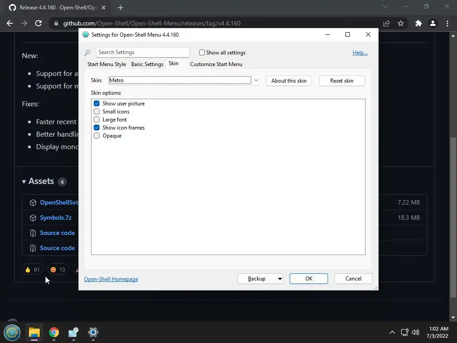
Task: Click the package icon beside OpenShellSetup
Action: click(x=33, y=203)
